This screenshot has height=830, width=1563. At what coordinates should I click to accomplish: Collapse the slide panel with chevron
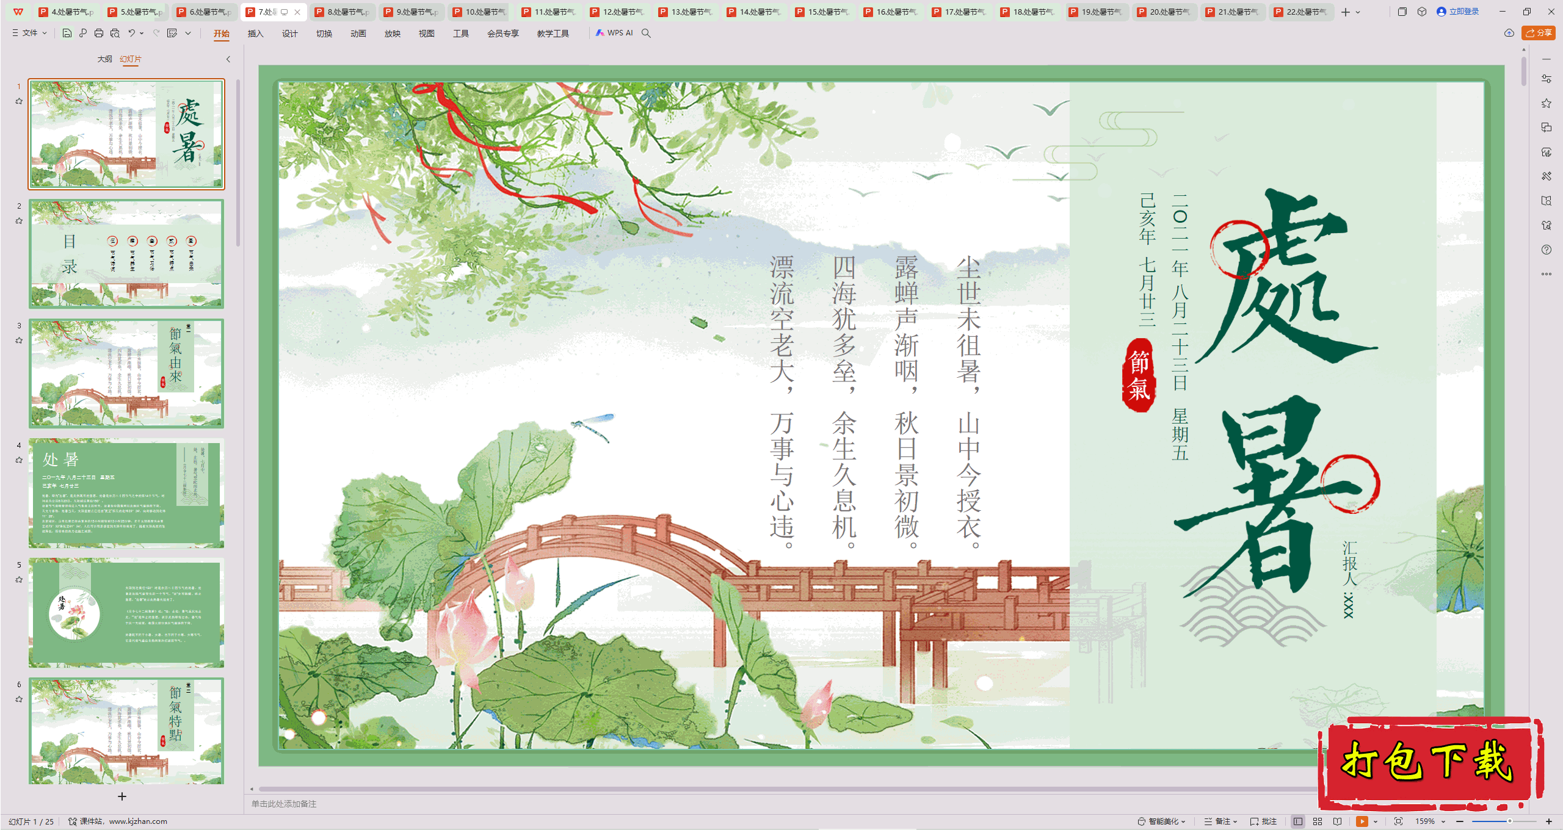tap(228, 59)
